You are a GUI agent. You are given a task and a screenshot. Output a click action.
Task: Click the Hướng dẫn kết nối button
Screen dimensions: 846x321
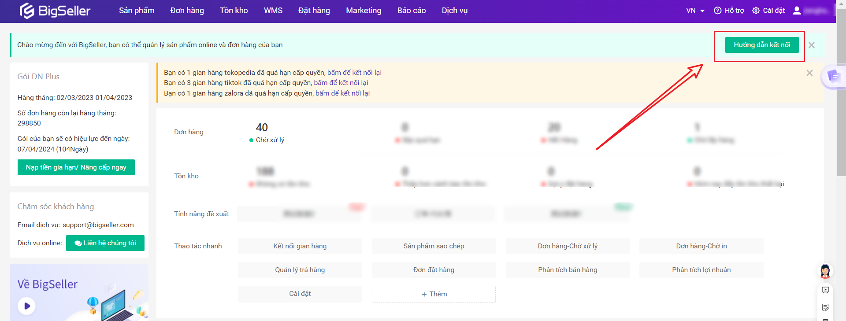[762, 45]
